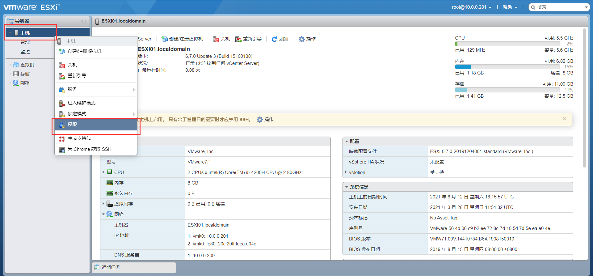Click the gear icon in SSH warning banner
This screenshot has height=276, width=593.
coord(260,120)
